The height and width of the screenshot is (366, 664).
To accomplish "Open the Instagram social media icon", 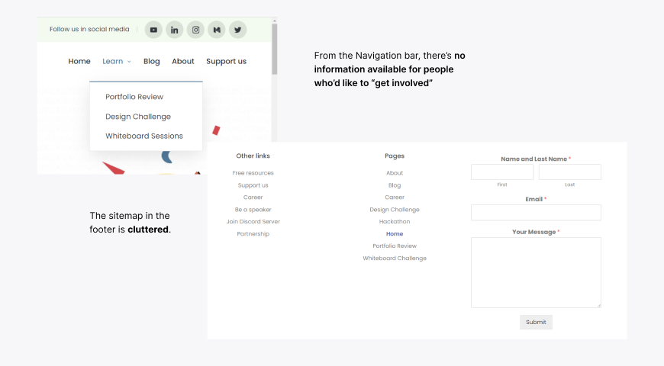I will 195,30.
